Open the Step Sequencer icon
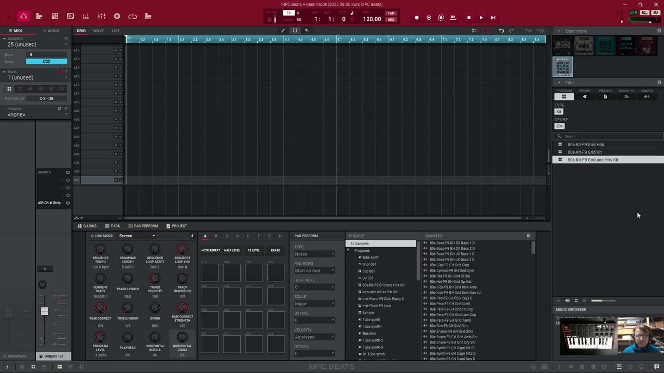The width and height of the screenshot is (664, 373). pyautogui.click(x=148, y=17)
